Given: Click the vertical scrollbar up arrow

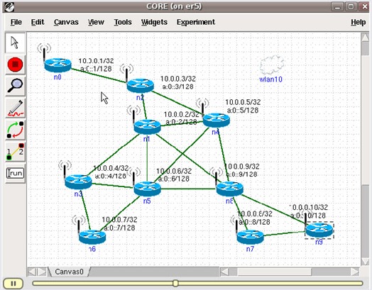Looking at the screenshot, I should click(x=365, y=37).
